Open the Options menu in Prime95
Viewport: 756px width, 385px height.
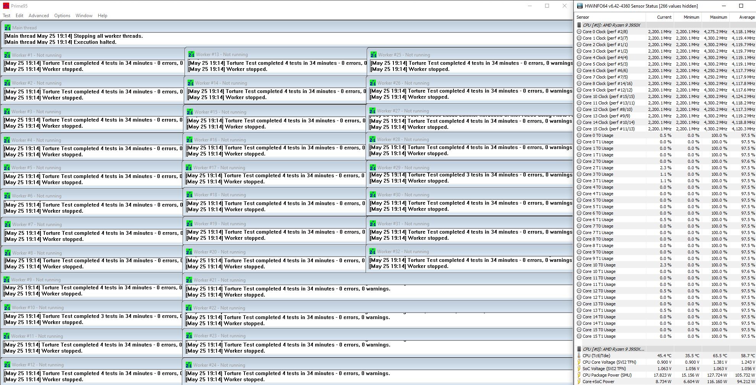(x=62, y=16)
